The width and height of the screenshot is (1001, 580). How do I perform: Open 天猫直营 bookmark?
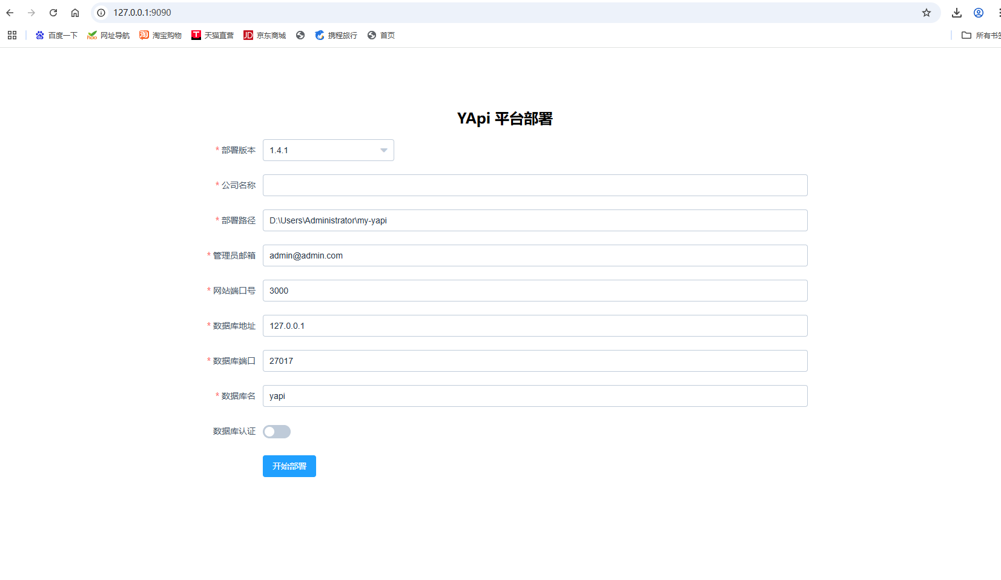click(x=213, y=35)
